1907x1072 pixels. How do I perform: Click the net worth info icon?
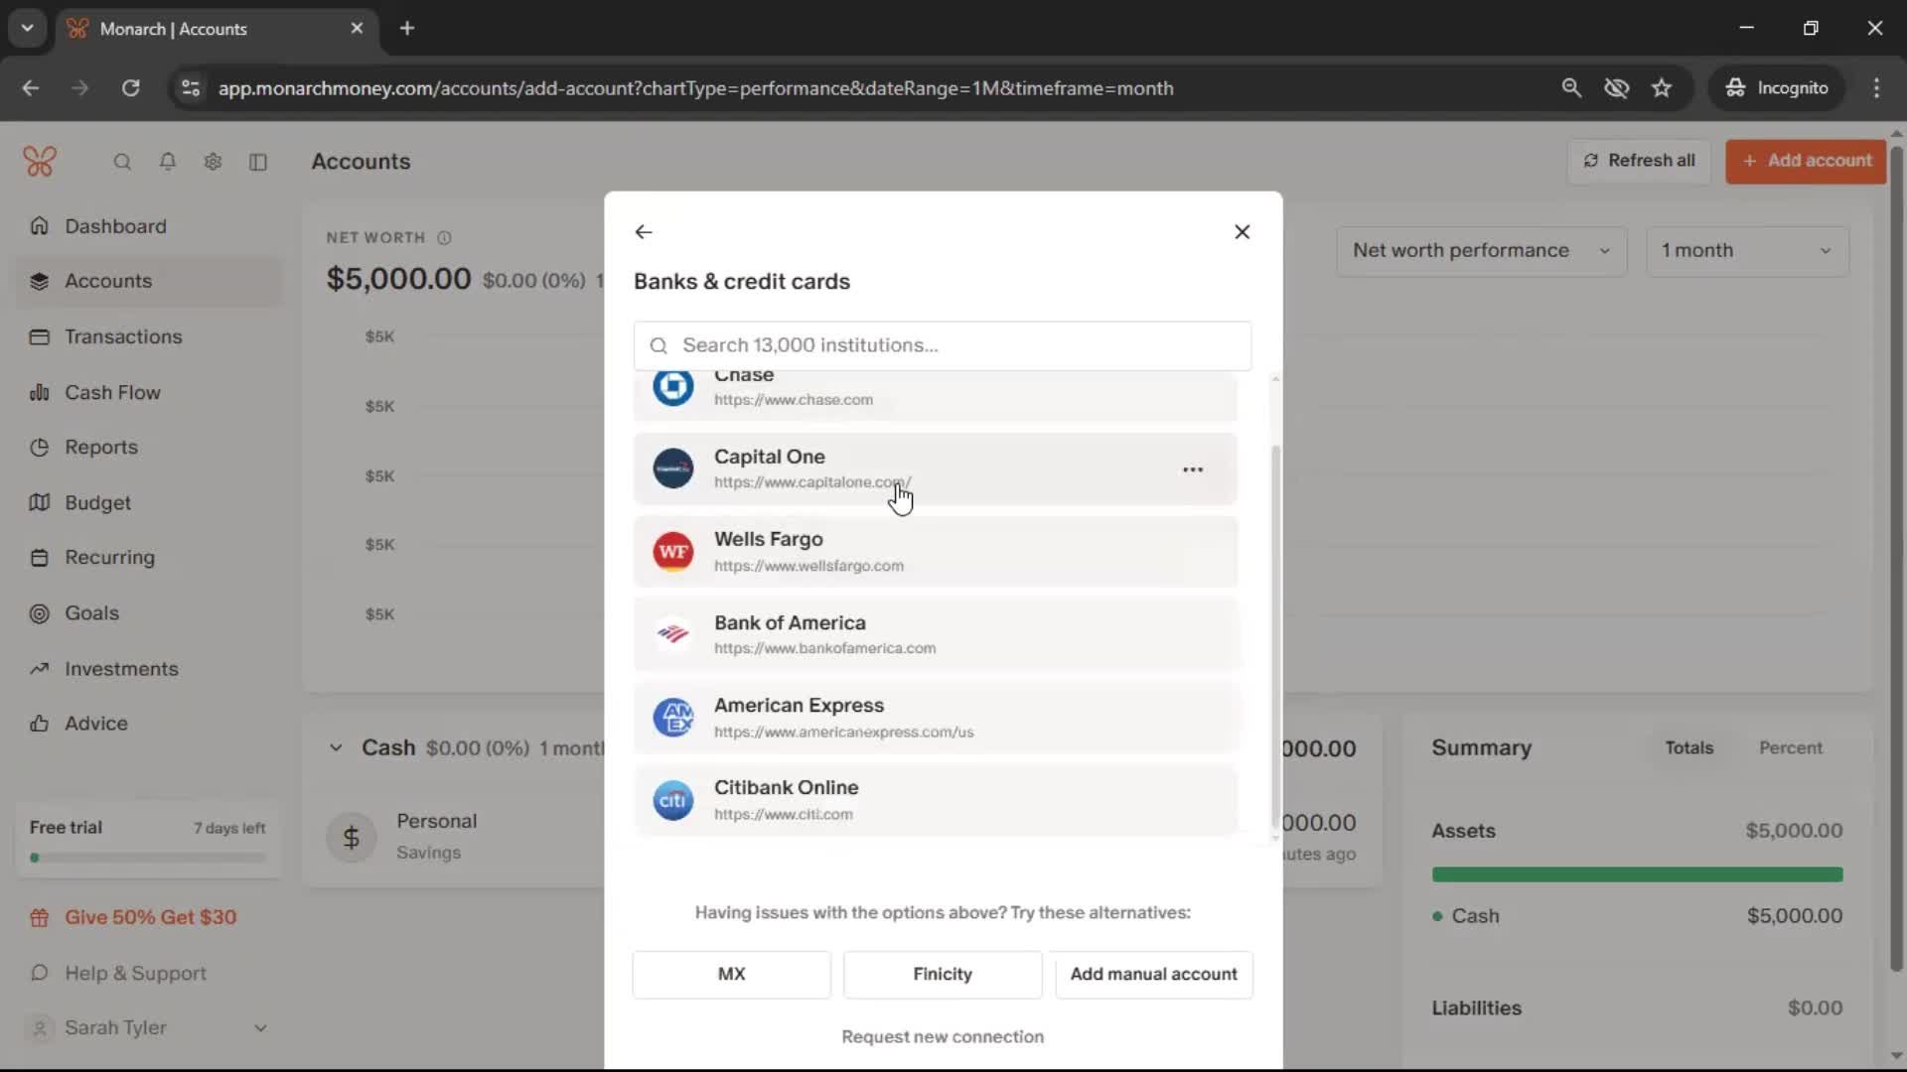click(444, 238)
